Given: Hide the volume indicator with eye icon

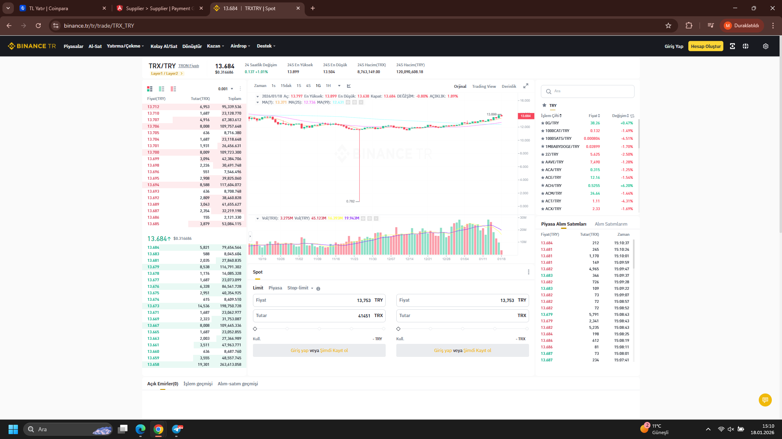Looking at the screenshot, I should pyautogui.click(x=363, y=218).
